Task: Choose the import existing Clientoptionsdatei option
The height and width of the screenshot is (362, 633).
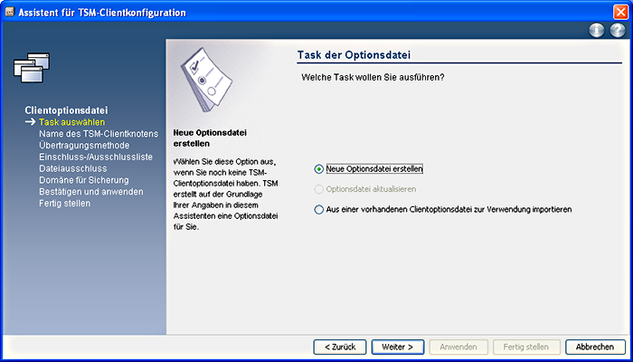Action: click(x=318, y=209)
